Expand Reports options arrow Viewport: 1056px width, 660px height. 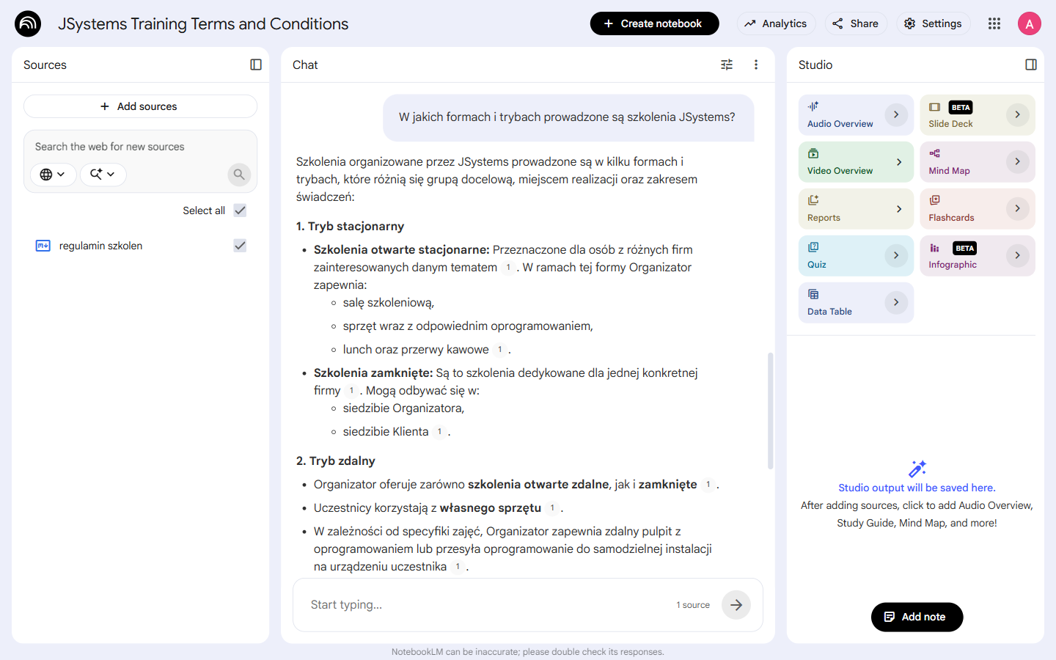point(899,208)
